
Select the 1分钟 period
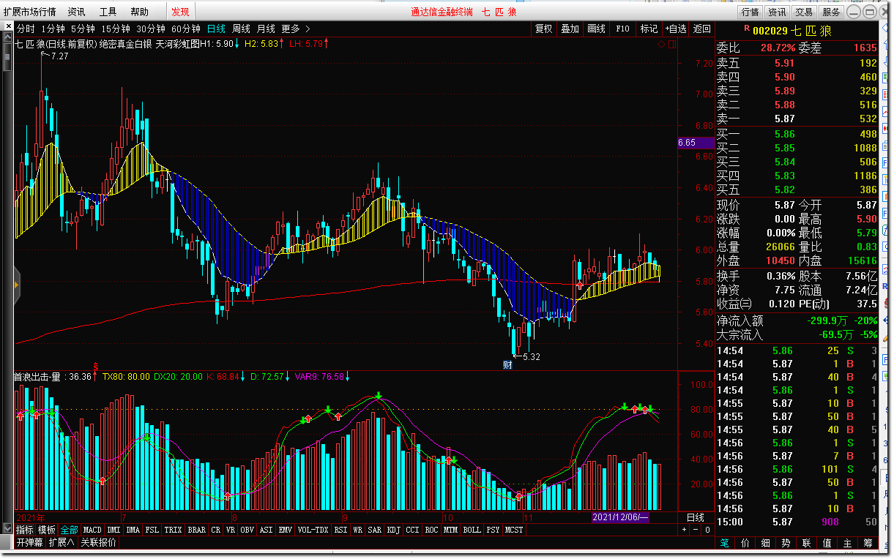(x=53, y=29)
